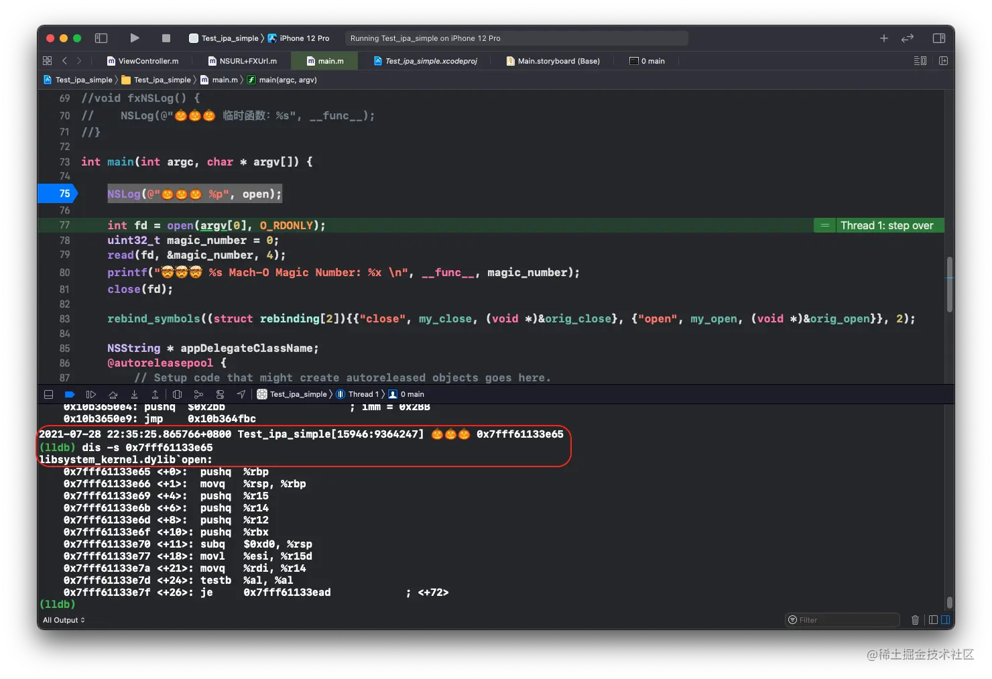Image resolution: width=992 pixels, height=679 pixels.
Task: Open the '0 main' stack frame selector
Action: [x=406, y=394]
